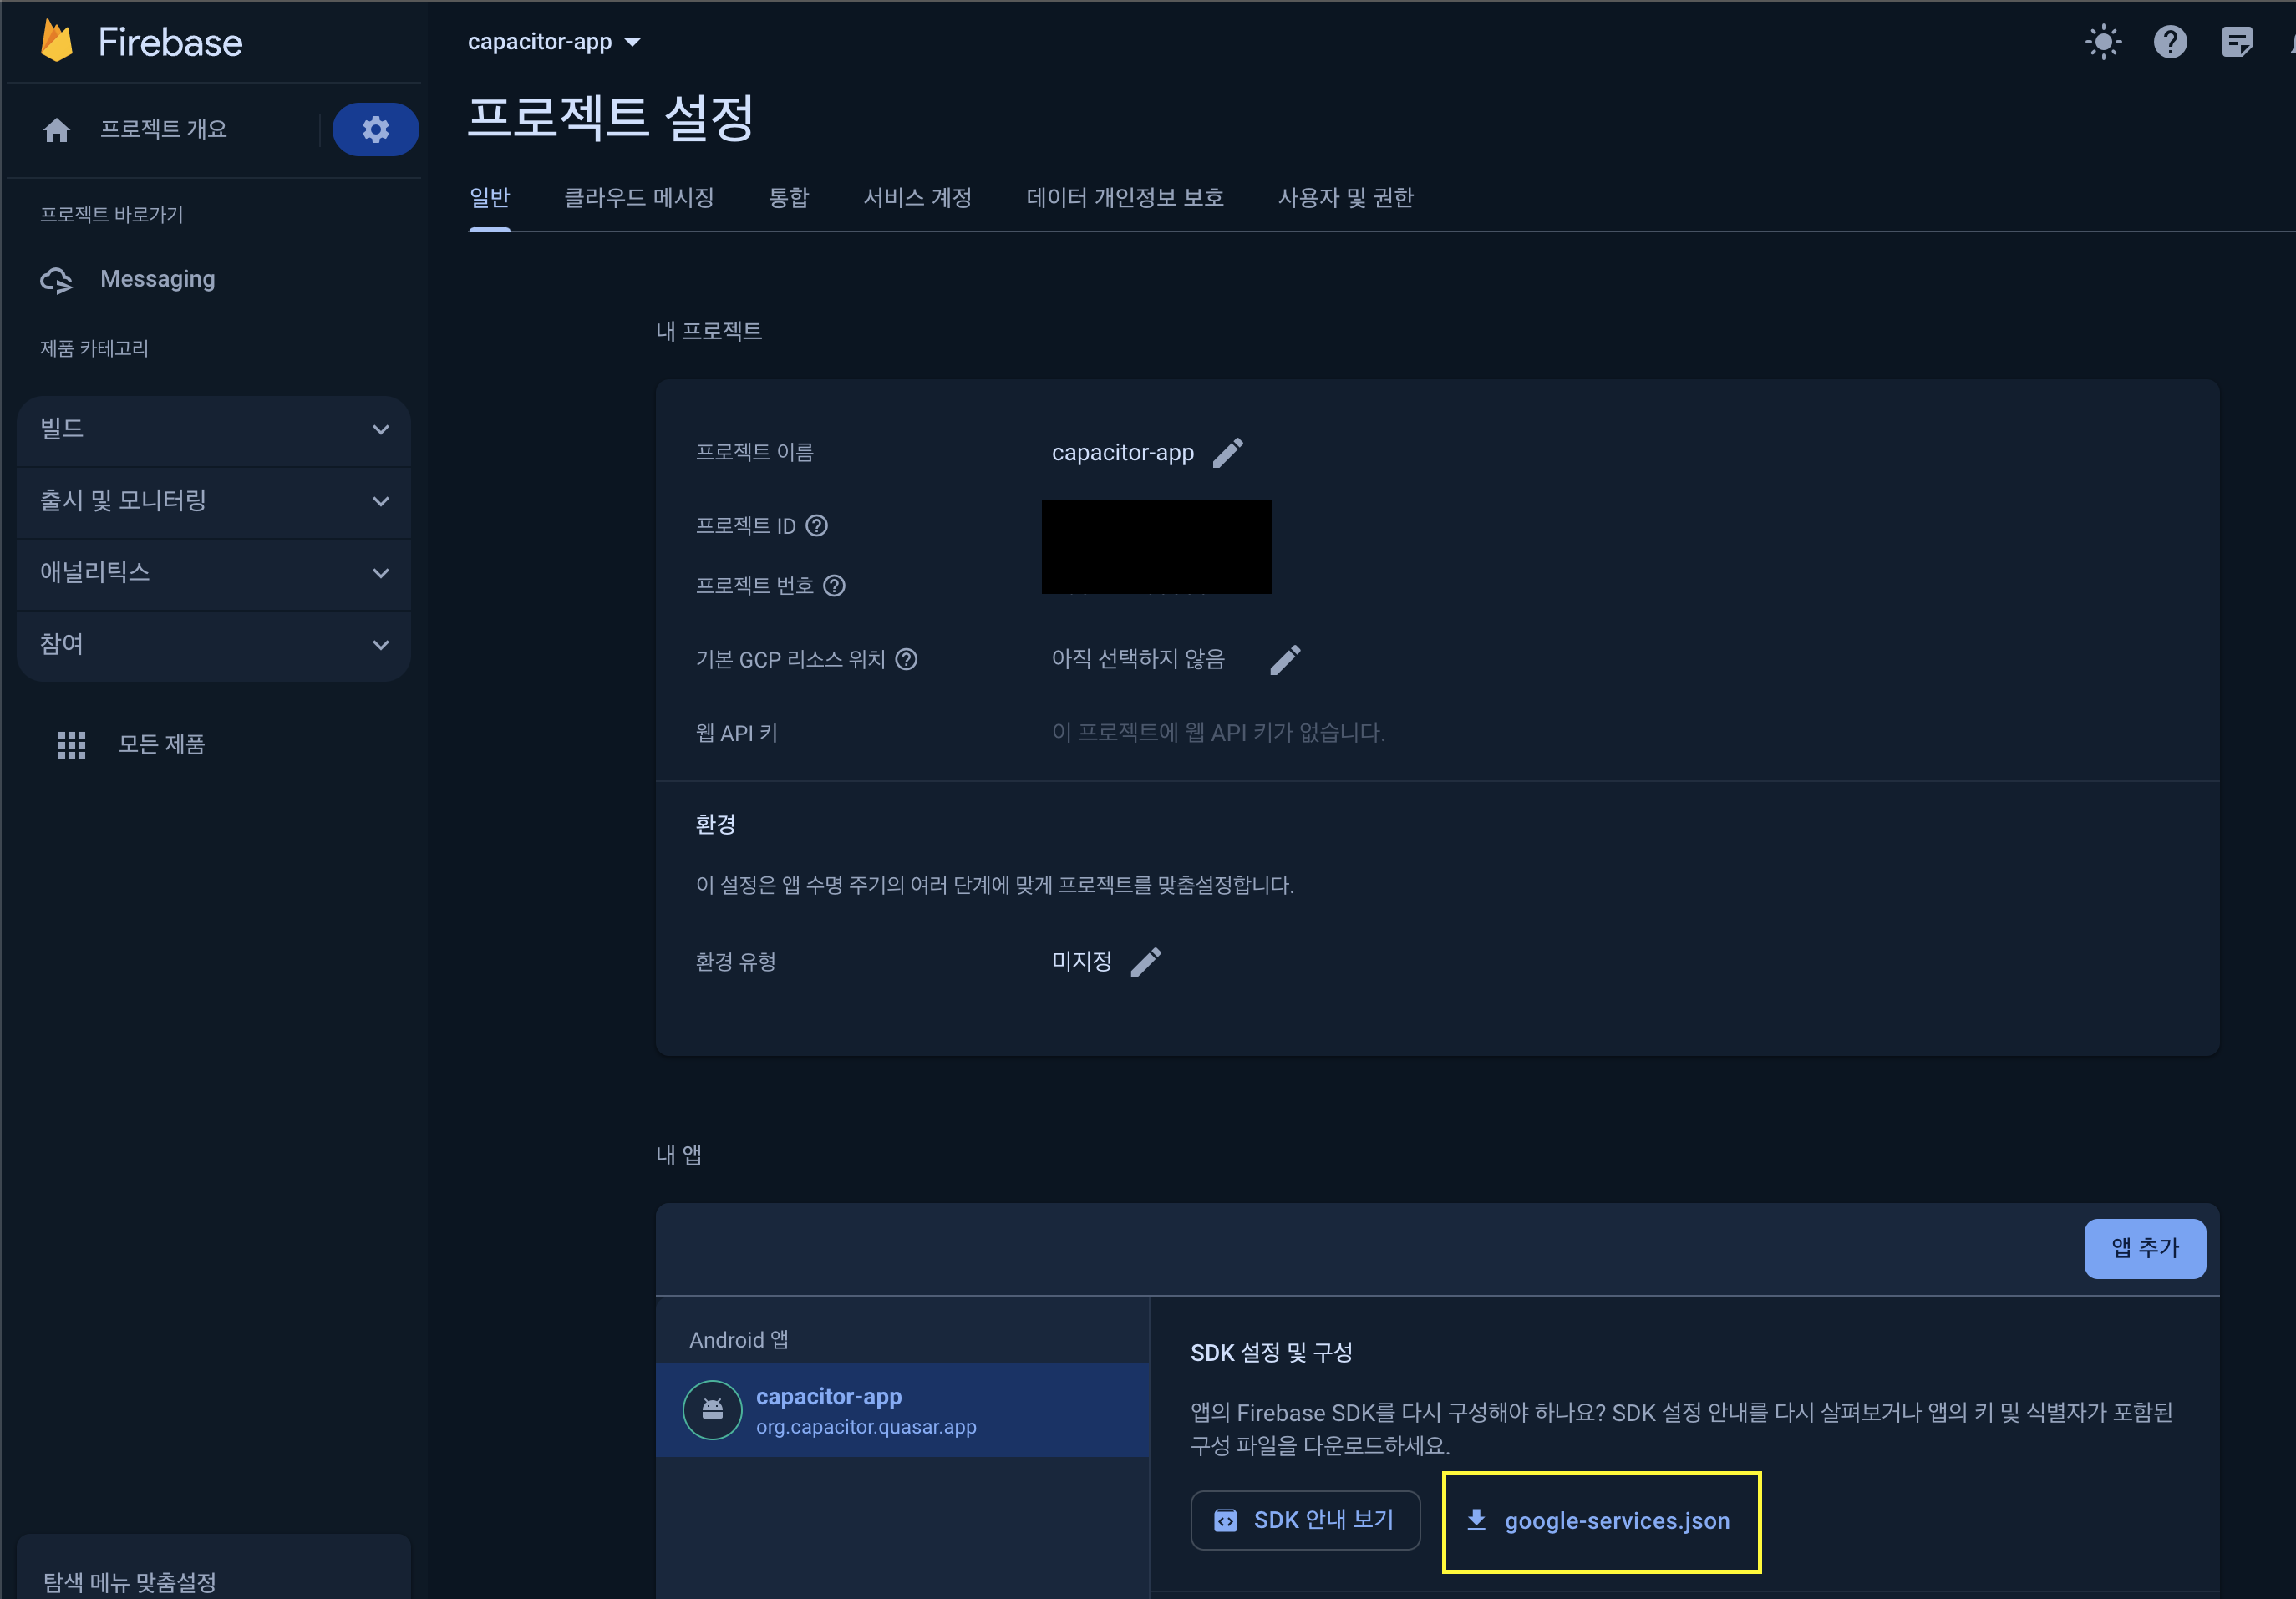2296x1599 pixels.
Task: Click the 앱 추가 button
Action: pyautogui.click(x=2144, y=1248)
